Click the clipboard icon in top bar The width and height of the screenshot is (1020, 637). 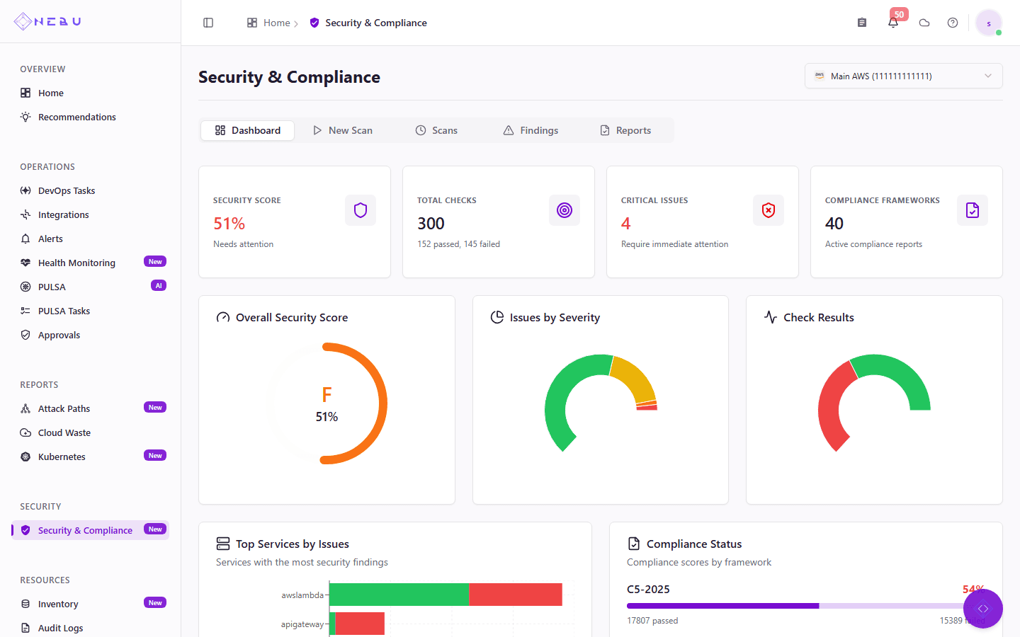862,23
